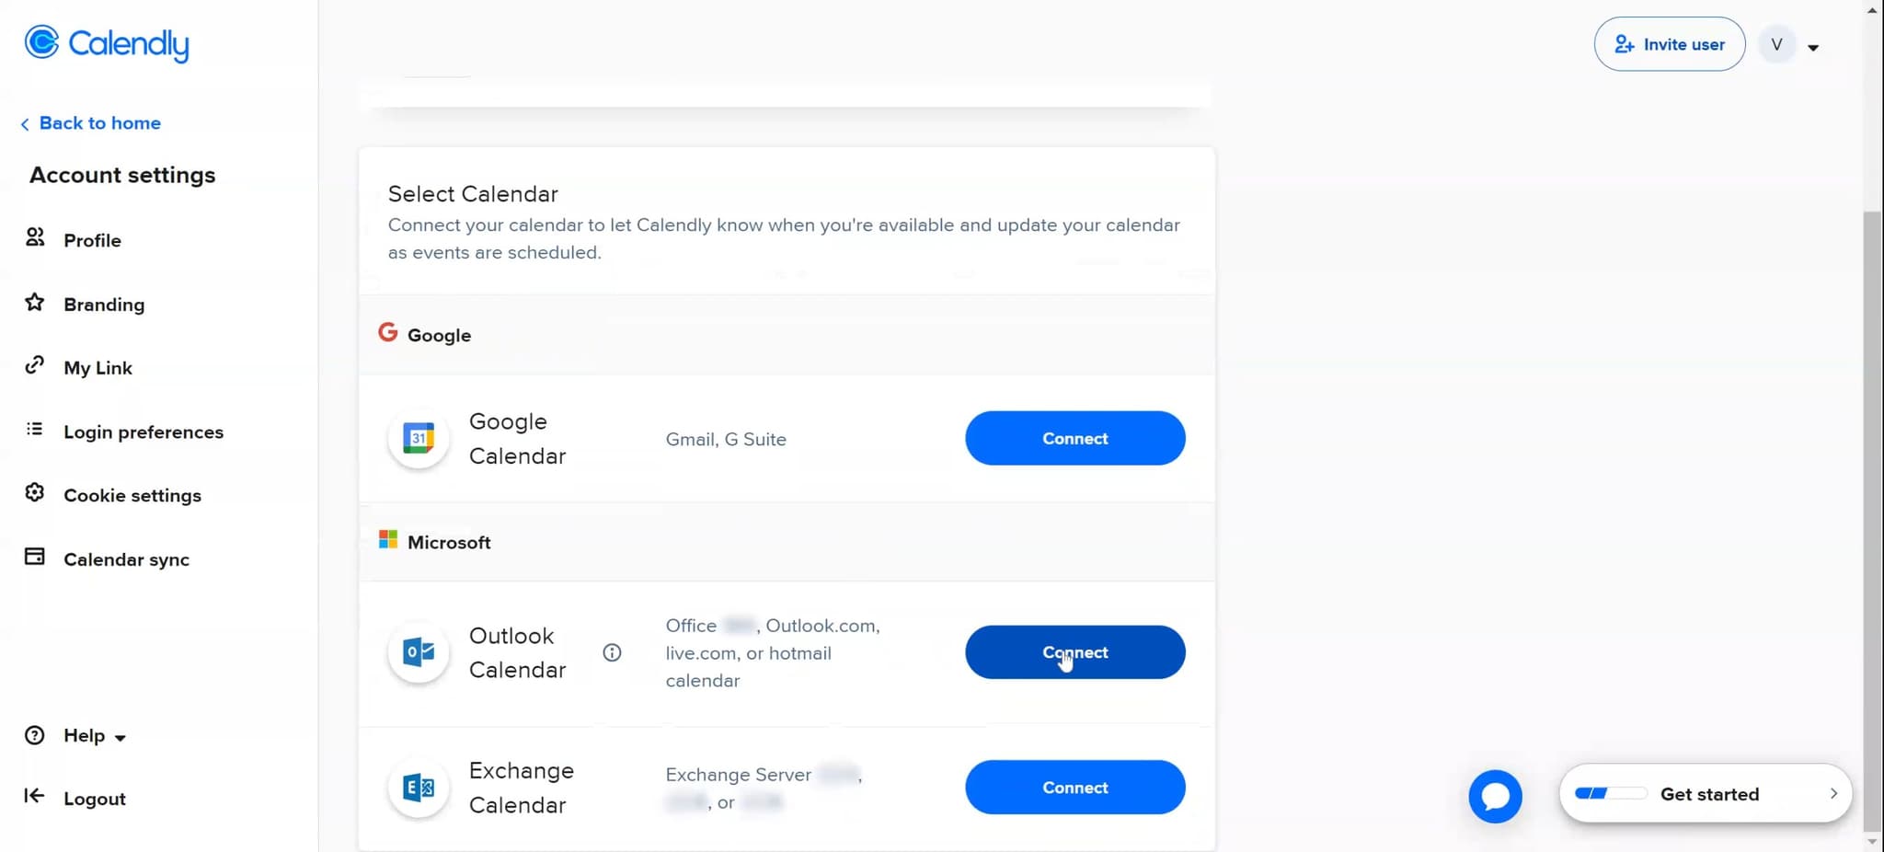The height and width of the screenshot is (852, 1884).
Task: Click the Outlook Calendar info tooltip
Action: pyautogui.click(x=613, y=652)
